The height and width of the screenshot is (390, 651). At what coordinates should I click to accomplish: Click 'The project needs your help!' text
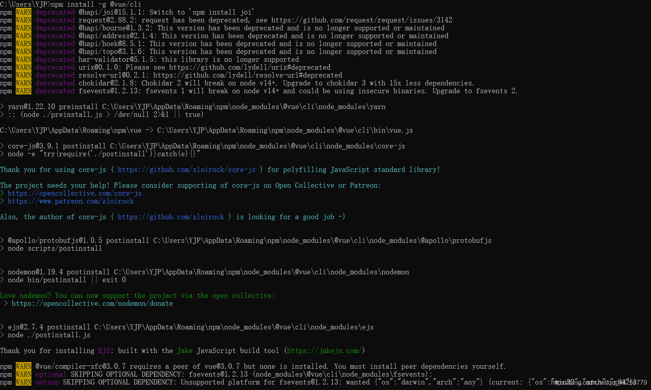tap(55, 185)
